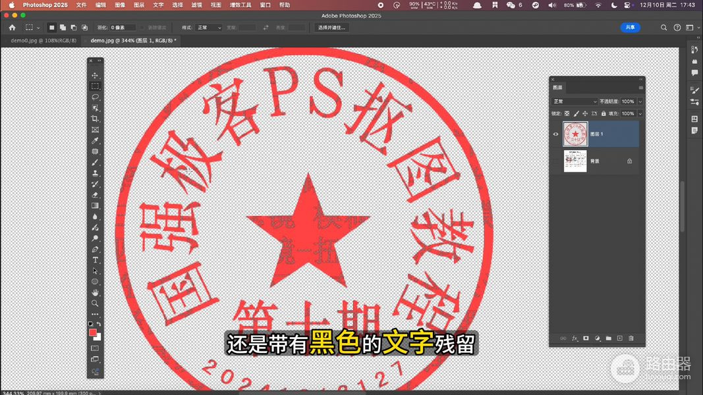
Task: Toggle Quick Mask mode
Action: (95, 348)
